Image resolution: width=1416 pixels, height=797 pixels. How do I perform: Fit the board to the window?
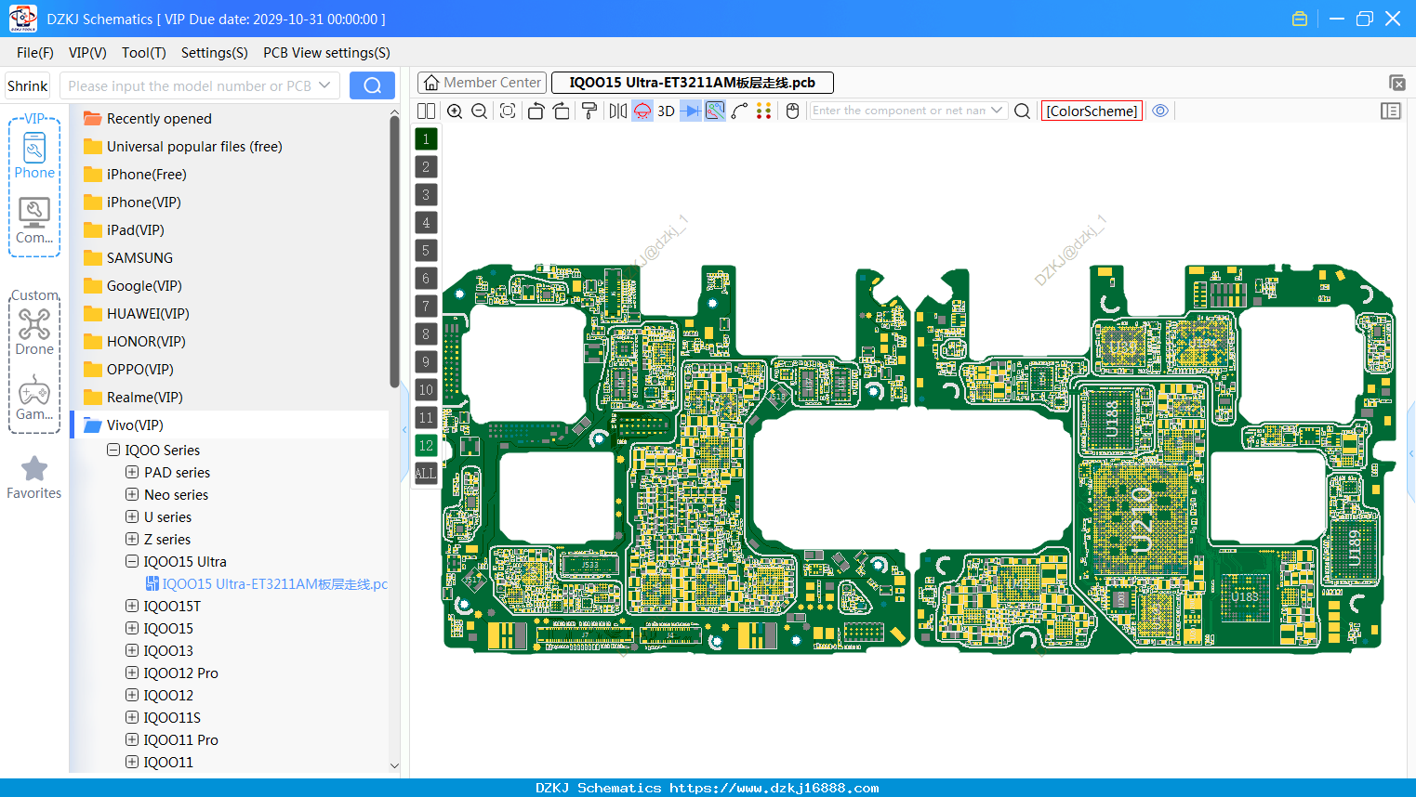coord(508,111)
